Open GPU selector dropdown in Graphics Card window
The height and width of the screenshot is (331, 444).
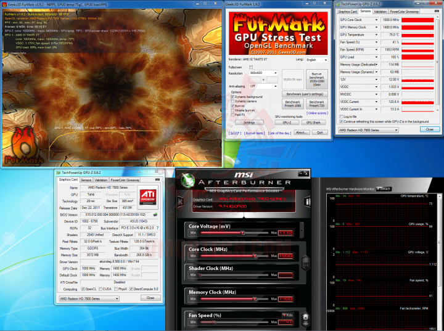point(89,299)
